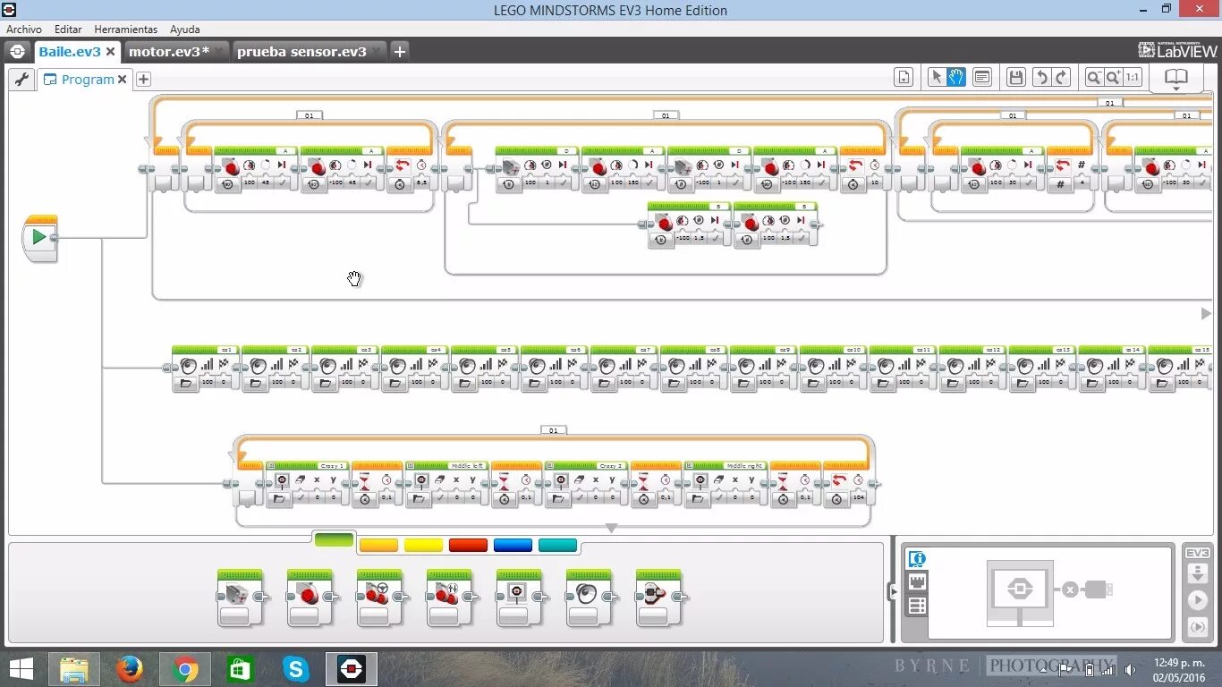
Task: Select the Display block labeled Crazy 1
Action: tap(307, 484)
